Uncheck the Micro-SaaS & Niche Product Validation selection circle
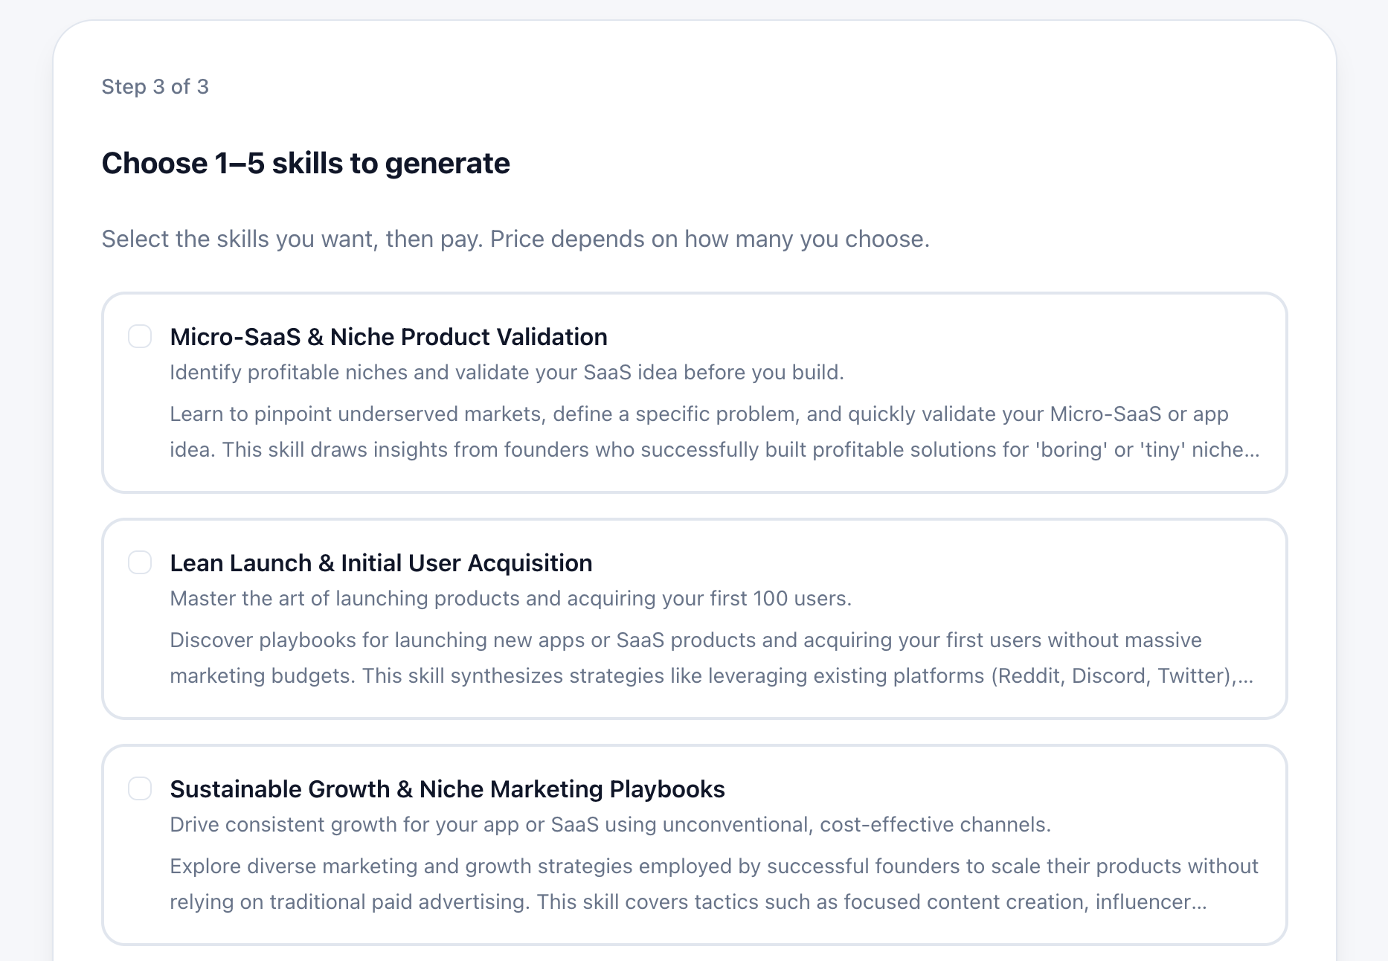 tap(140, 337)
